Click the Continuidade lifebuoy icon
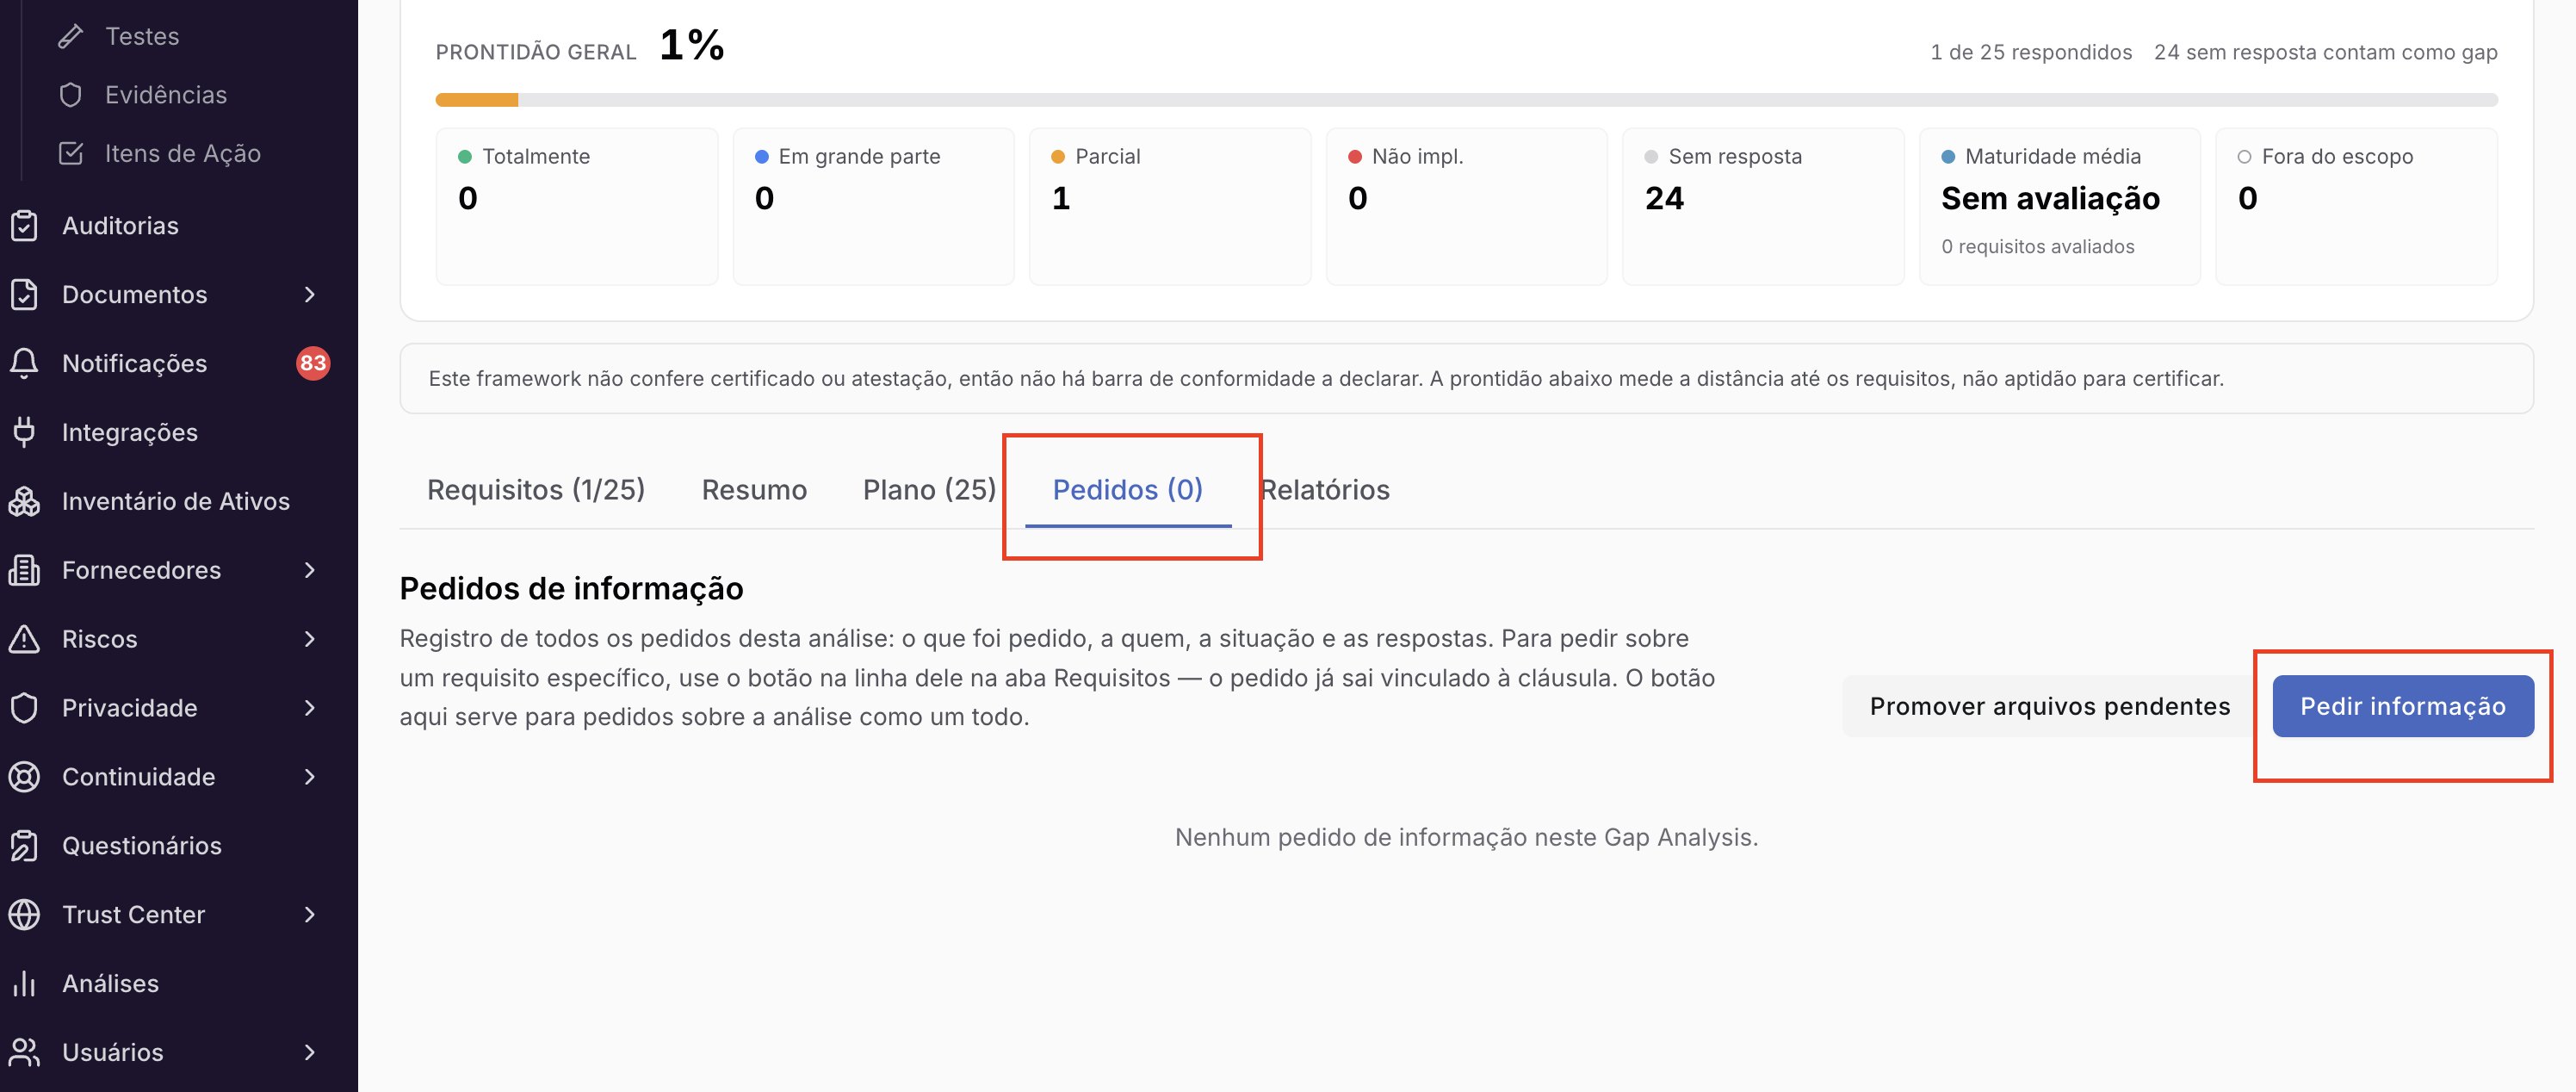The width and height of the screenshot is (2576, 1092). pos(24,777)
